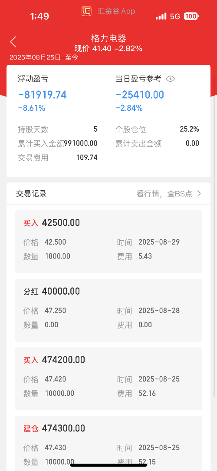
Task: Tap the home indicator bar at bottom
Action: (x=108, y=465)
